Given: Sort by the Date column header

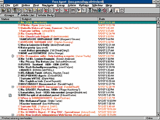Looking at the screenshot, I should tap(127, 19).
